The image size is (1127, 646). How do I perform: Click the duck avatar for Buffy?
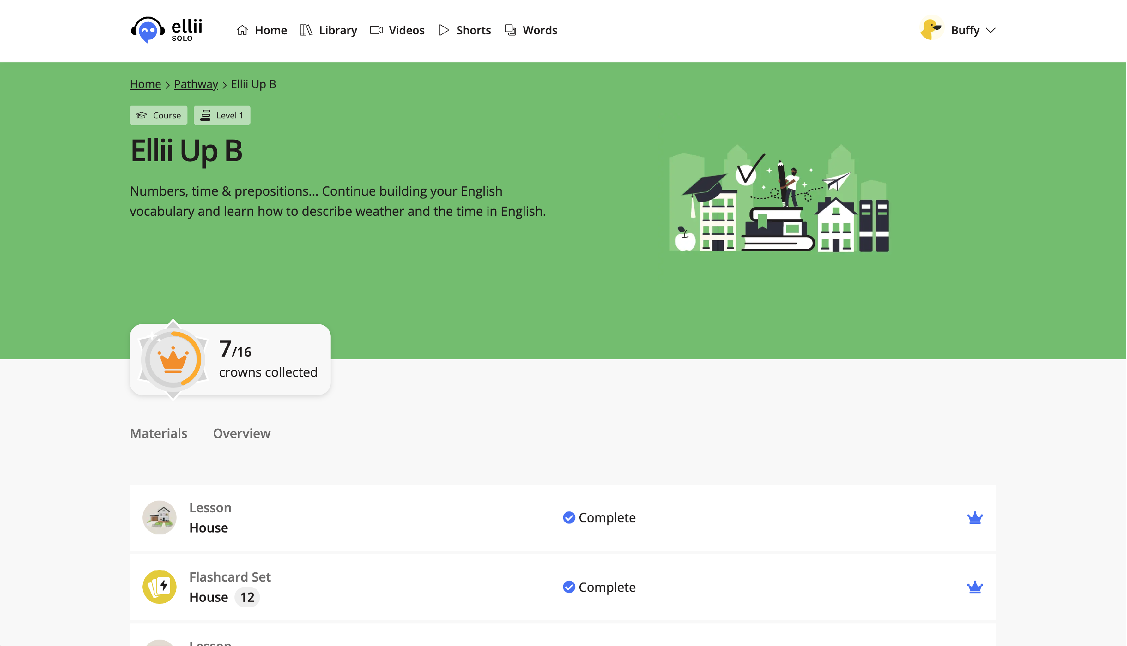click(931, 29)
